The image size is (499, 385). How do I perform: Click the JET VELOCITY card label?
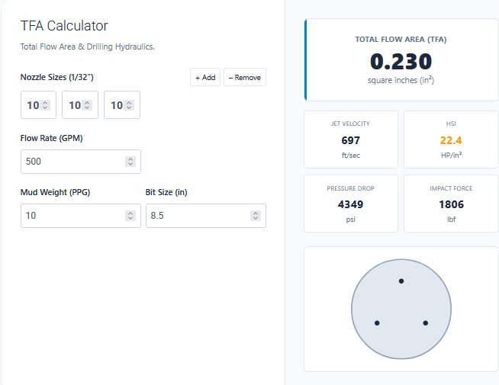(351, 124)
